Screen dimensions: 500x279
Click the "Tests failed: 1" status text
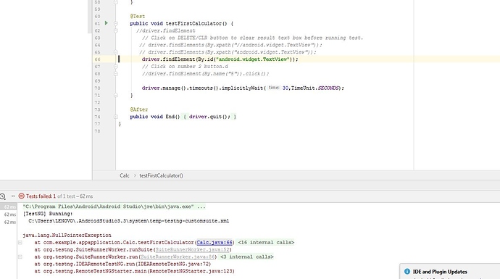pyautogui.click(x=41, y=196)
